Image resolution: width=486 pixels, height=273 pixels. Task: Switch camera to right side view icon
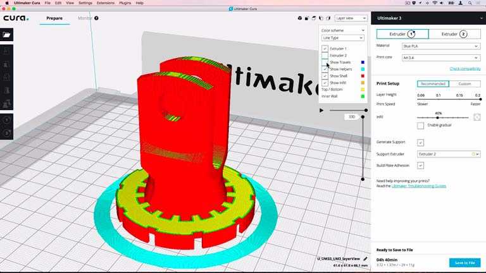tap(328, 18)
